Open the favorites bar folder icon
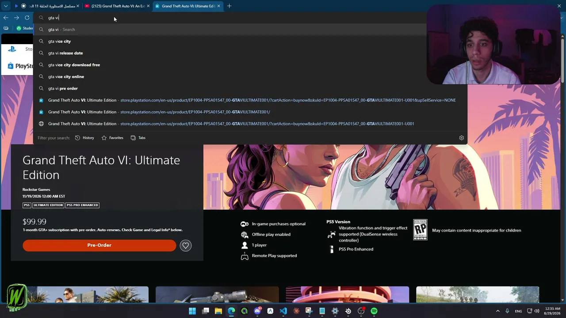This screenshot has height=318, width=566. click(x=6, y=28)
